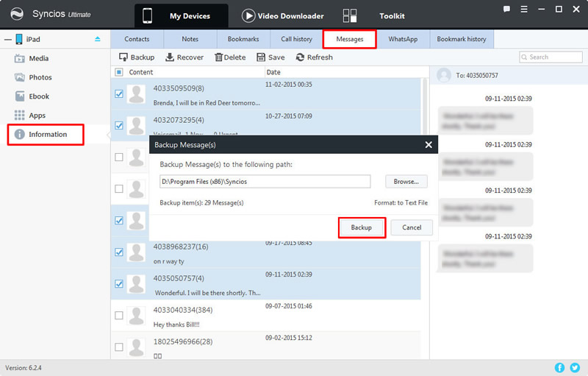Open the 'on r way ty' message
This screenshot has width=588, height=376.
click(x=169, y=261)
